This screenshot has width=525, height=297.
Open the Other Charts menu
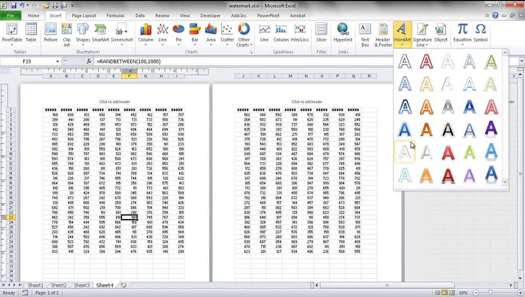coord(244,35)
